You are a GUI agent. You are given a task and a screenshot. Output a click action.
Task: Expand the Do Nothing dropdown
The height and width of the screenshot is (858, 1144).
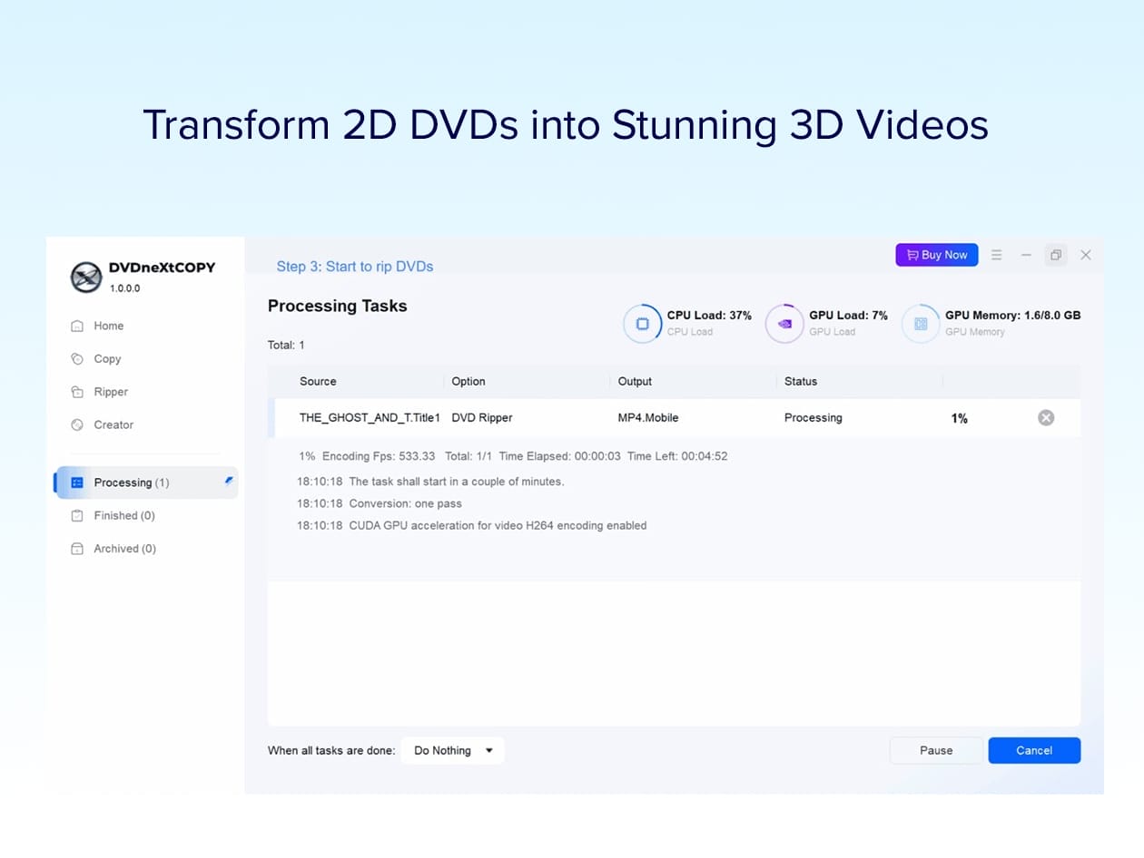452,751
